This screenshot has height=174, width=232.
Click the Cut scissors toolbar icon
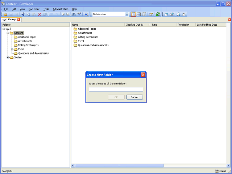point(23,14)
